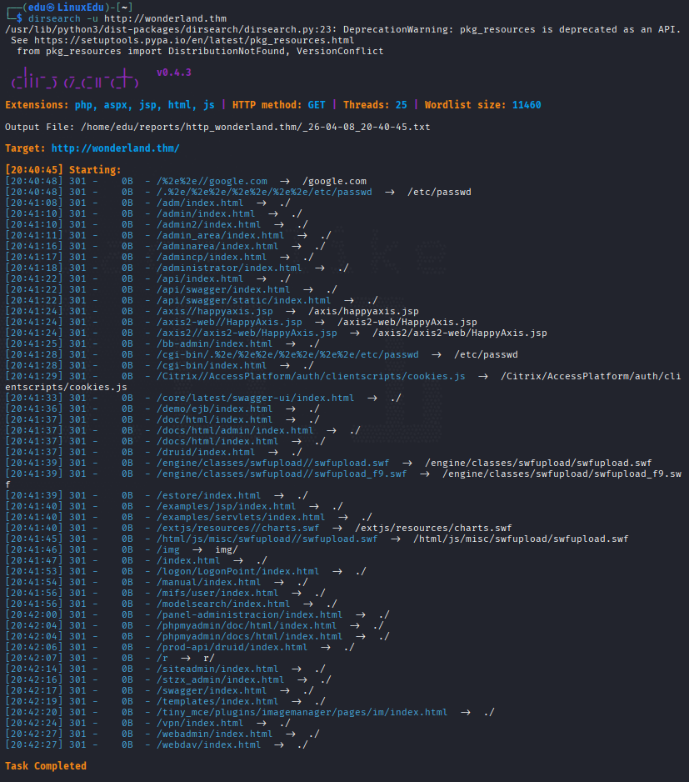Click the "/core/latest/swagger-ui/index.html" path
This screenshot has width=689, height=782.
(255, 398)
